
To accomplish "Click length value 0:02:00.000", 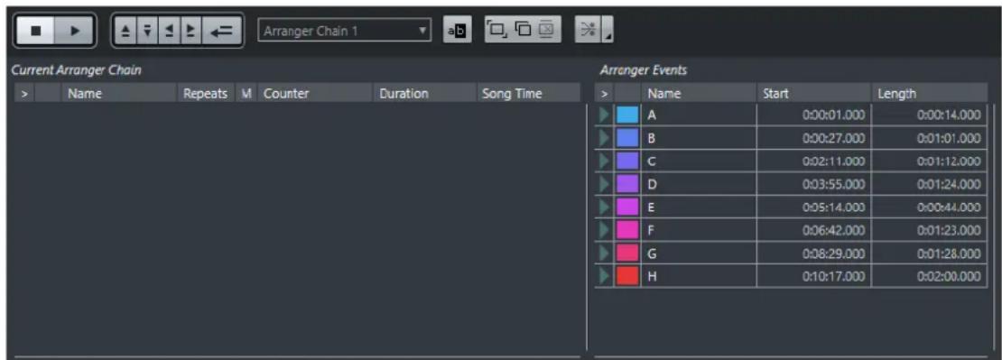I will click(949, 276).
